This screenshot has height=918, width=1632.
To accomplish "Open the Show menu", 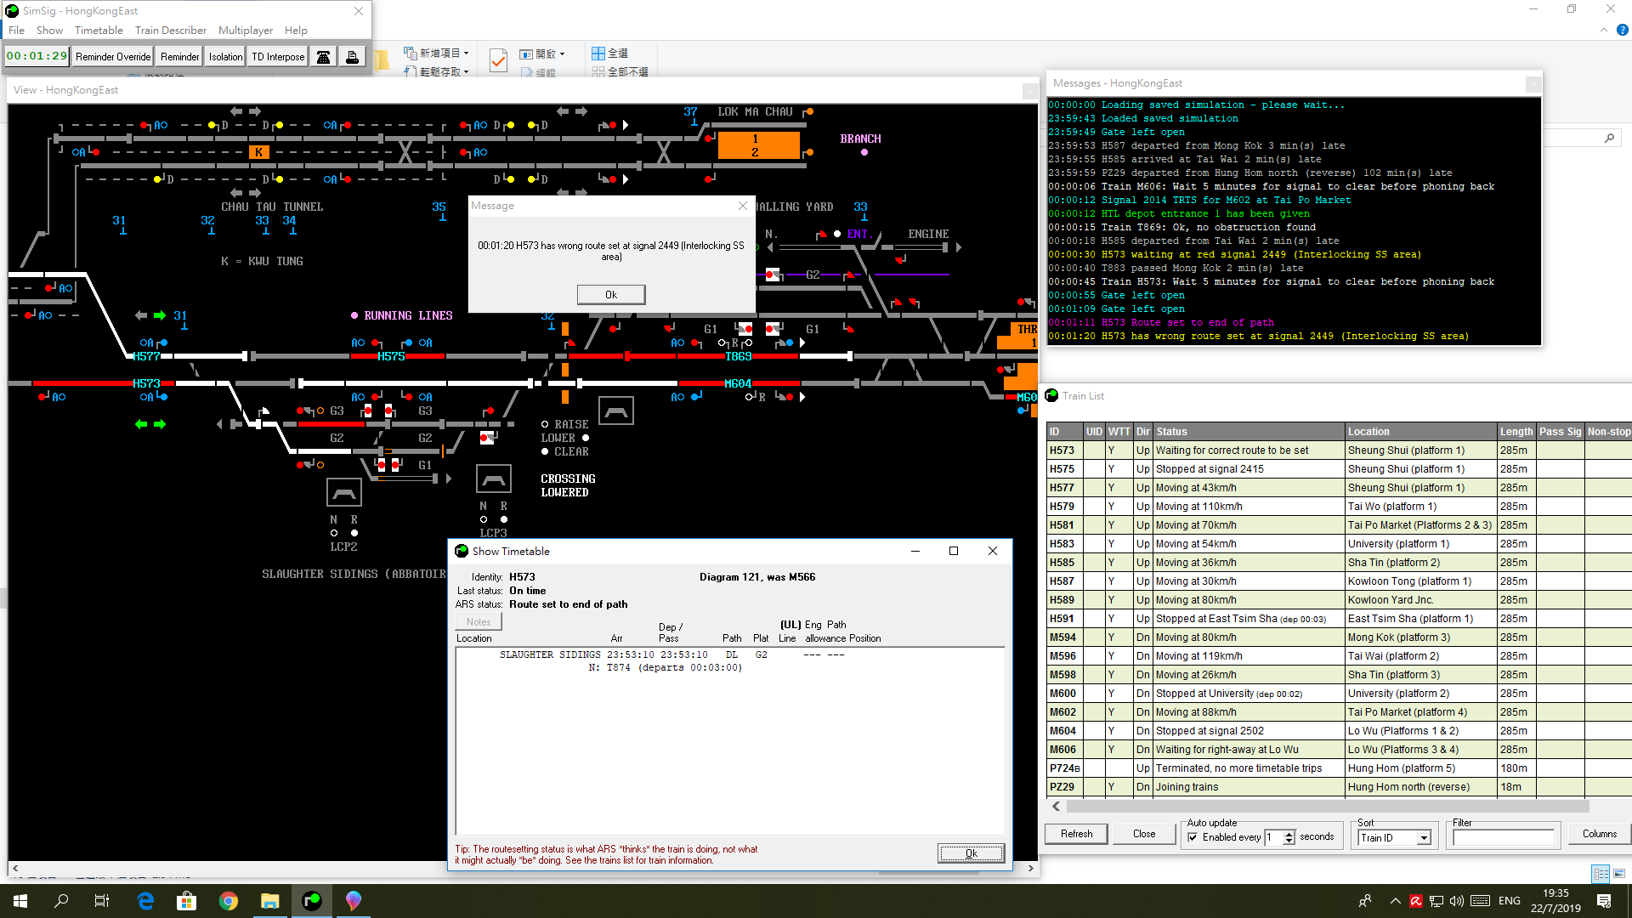I will pos(49,30).
